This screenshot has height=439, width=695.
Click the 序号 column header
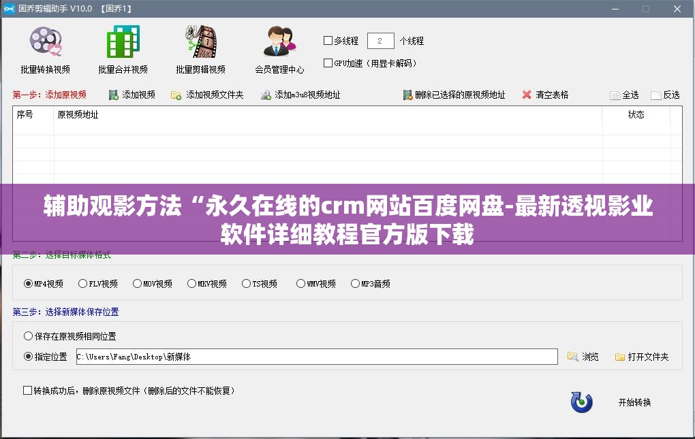tap(33, 114)
